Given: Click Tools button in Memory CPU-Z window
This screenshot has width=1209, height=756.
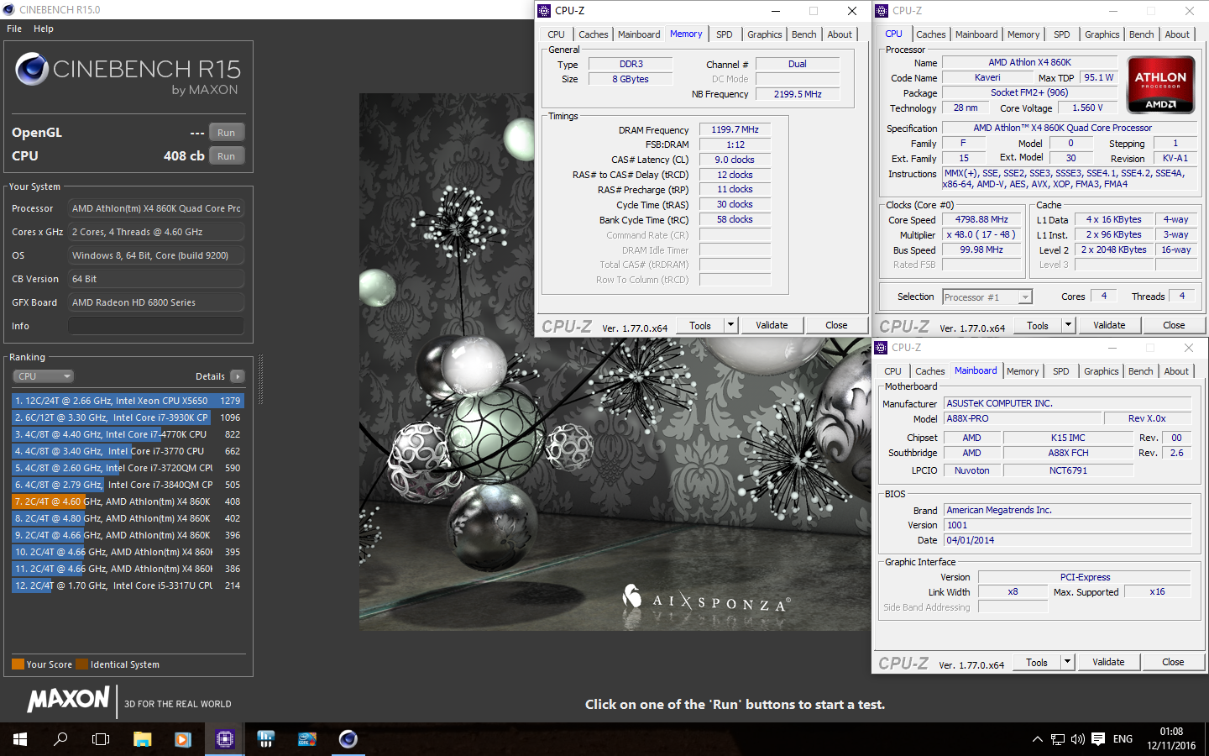Looking at the screenshot, I should tap(700, 325).
